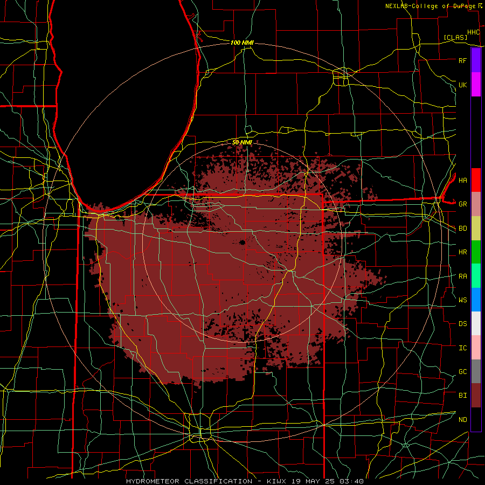Click the magenta UK color swatch
The width and height of the screenshot is (485, 485).
point(476,85)
